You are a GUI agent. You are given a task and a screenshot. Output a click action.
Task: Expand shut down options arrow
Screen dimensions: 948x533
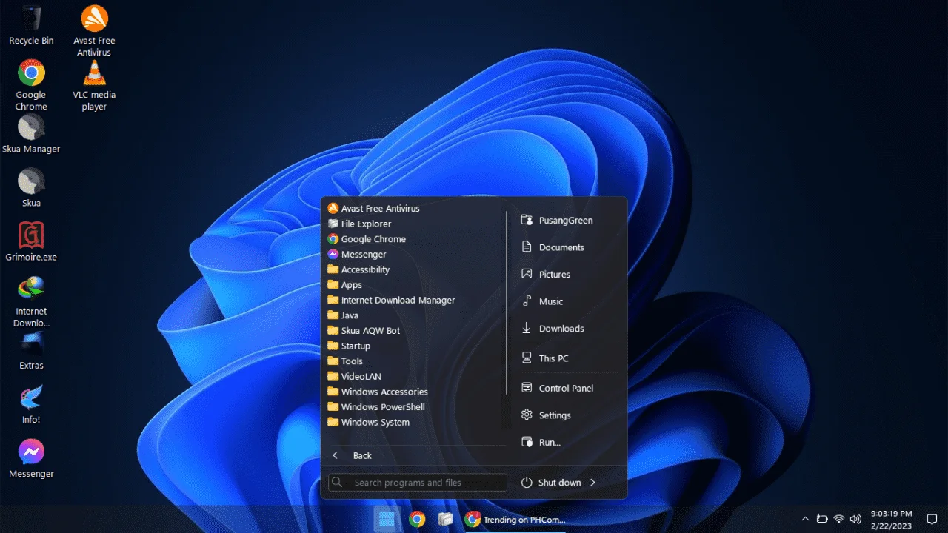point(592,483)
